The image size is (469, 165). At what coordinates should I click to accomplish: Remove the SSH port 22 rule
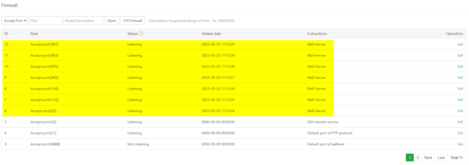tap(460, 122)
